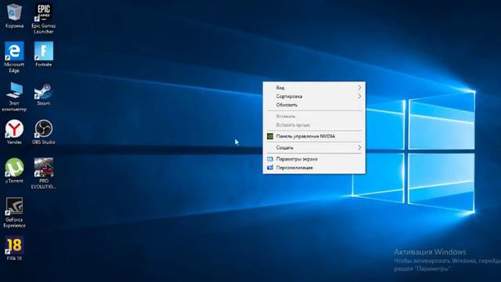The height and width of the screenshot is (282, 501).
Task: Choose Персонализация menu entry
Action: click(314, 168)
